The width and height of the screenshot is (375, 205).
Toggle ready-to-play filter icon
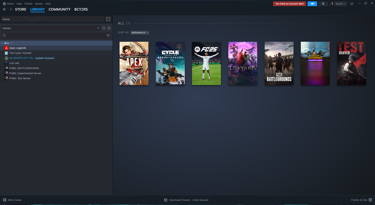click(x=109, y=28)
